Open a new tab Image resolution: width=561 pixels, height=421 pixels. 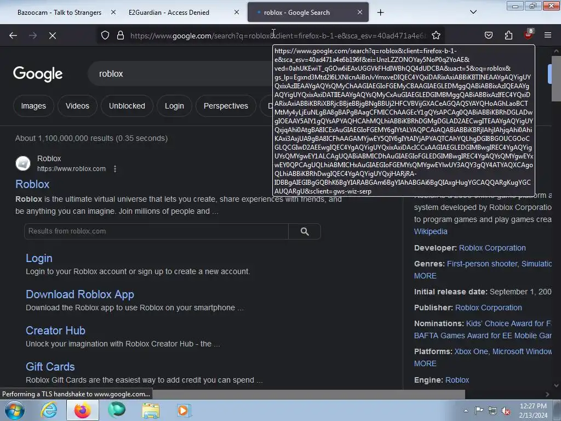point(380,13)
